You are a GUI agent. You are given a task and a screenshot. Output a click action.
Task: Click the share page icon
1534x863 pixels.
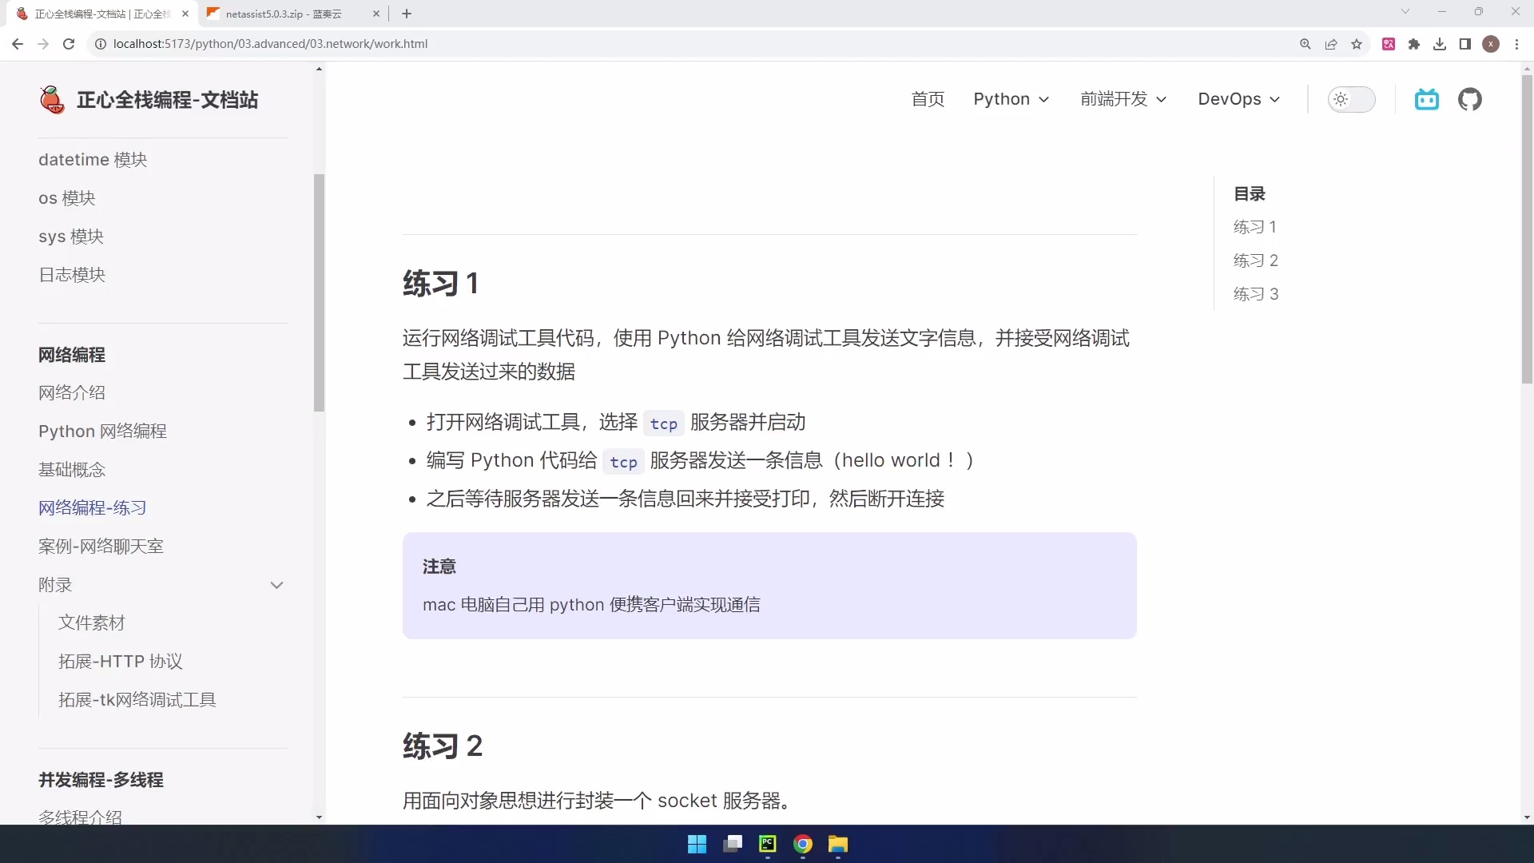(1331, 44)
